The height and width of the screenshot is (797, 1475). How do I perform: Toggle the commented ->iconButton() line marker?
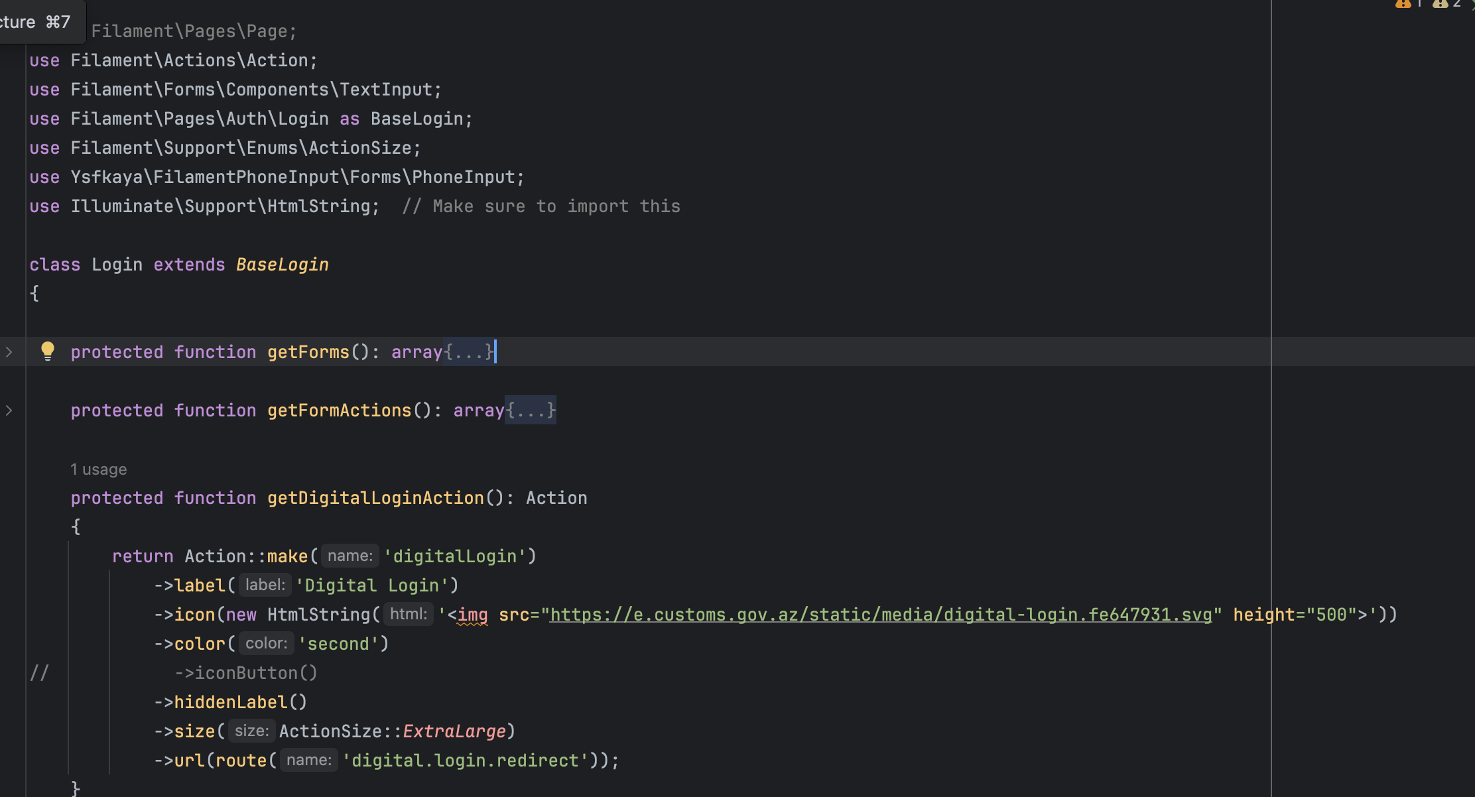pos(40,672)
